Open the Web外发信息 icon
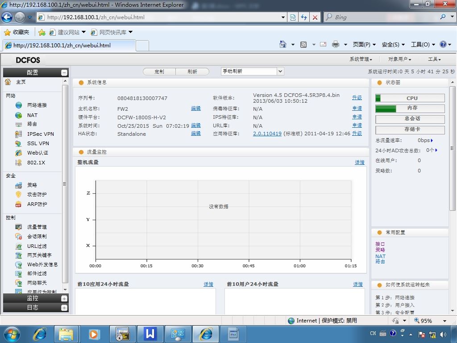Image resolution: width=457 pixels, height=343 pixels. (x=19, y=264)
